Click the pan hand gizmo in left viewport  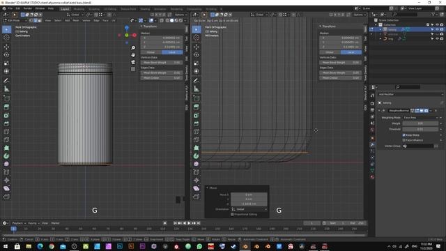pyautogui.click(x=133, y=55)
